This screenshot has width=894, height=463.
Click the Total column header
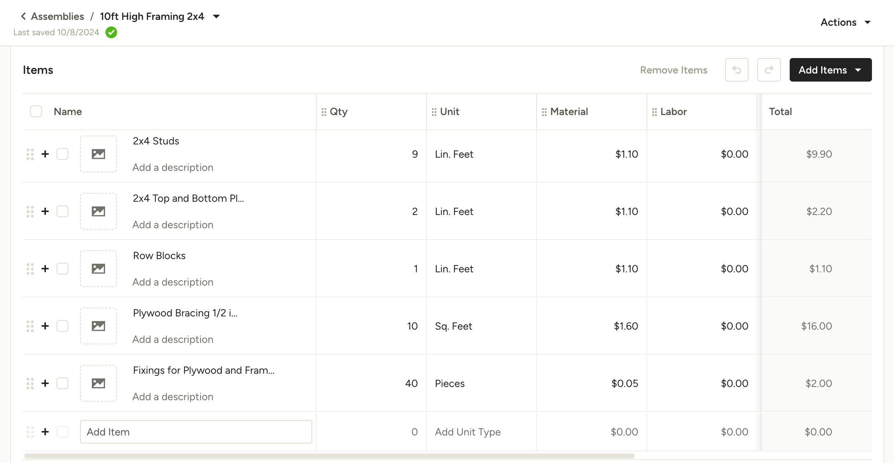[780, 111]
